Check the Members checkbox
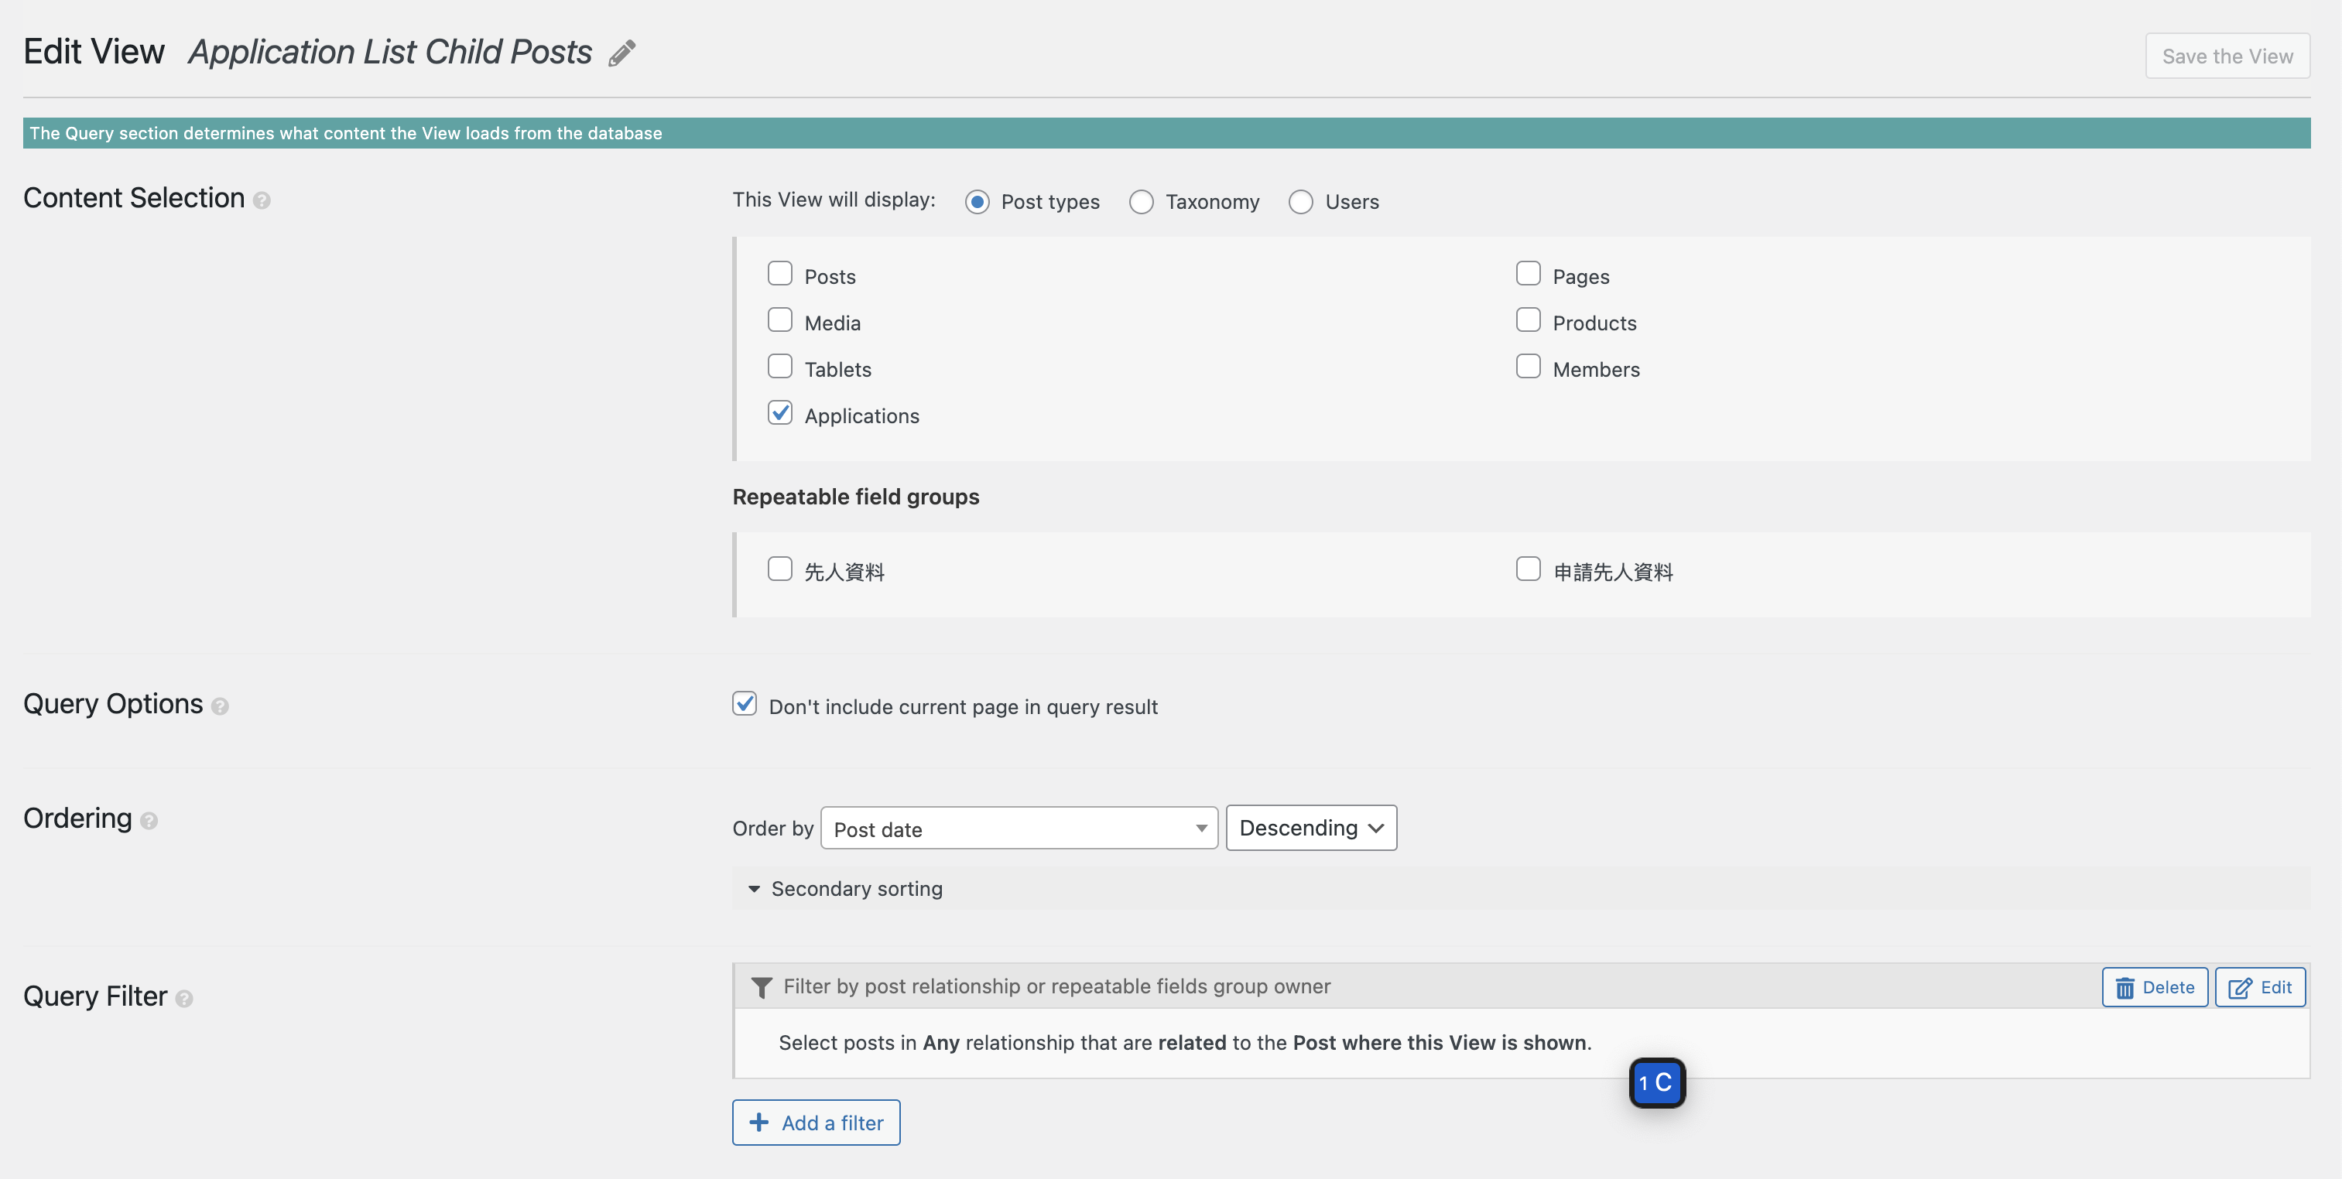This screenshot has width=2342, height=1179. 1529,367
